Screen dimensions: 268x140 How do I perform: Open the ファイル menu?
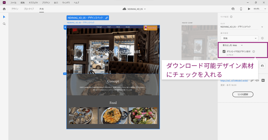click(13, 3)
